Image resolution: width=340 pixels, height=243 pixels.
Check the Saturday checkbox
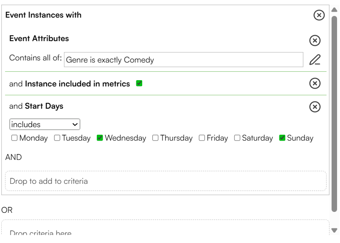pyautogui.click(x=237, y=138)
